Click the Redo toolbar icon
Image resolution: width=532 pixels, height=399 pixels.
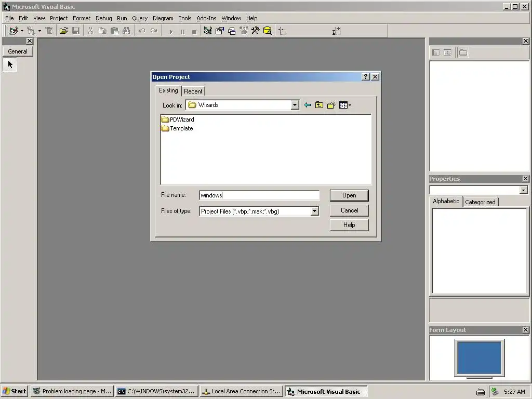coord(154,31)
